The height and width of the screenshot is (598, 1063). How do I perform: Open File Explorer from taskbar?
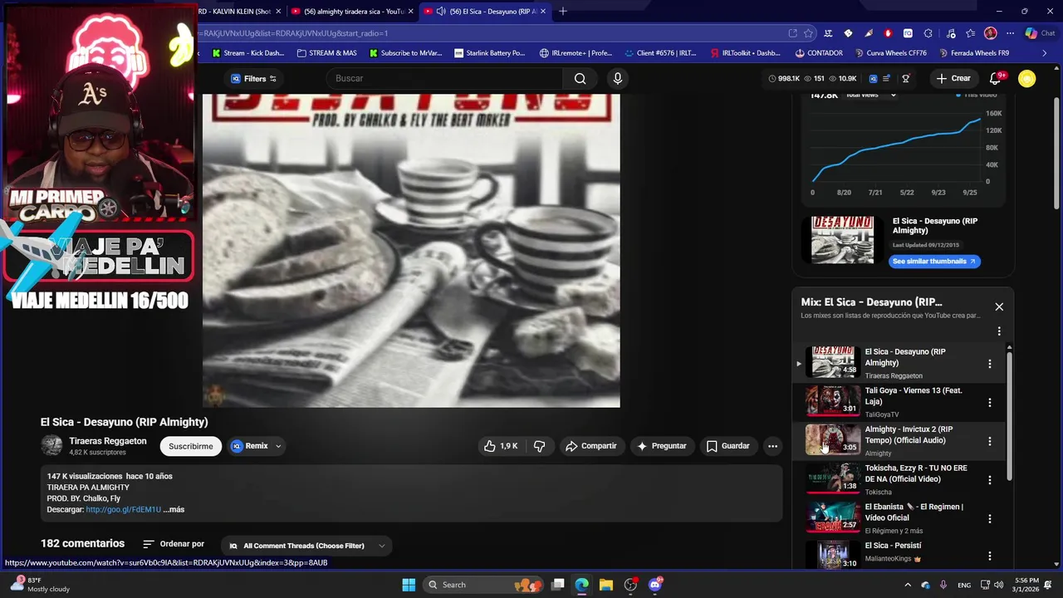pos(606,585)
